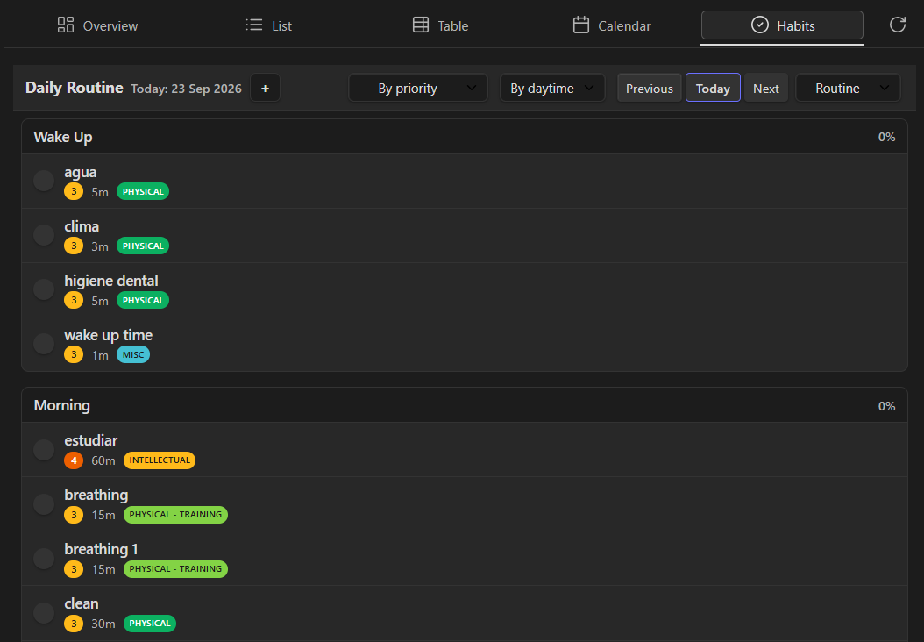The width and height of the screenshot is (924, 642).
Task: Switch to the Table tab
Action: click(441, 25)
